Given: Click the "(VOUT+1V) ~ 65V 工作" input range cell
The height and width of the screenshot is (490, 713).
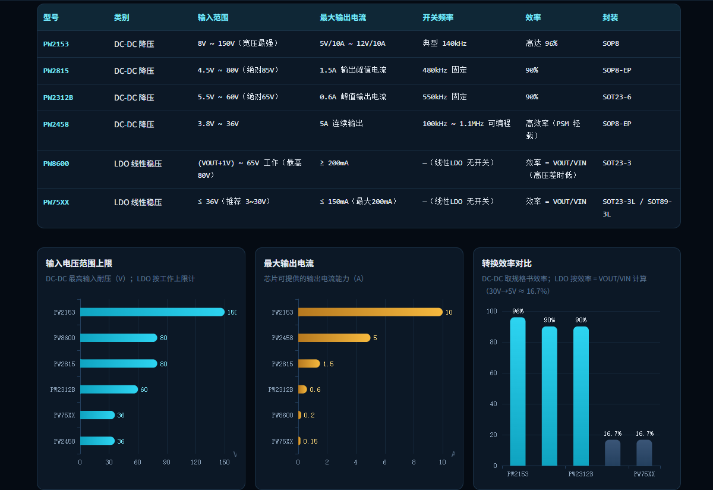Looking at the screenshot, I should [251, 169].
